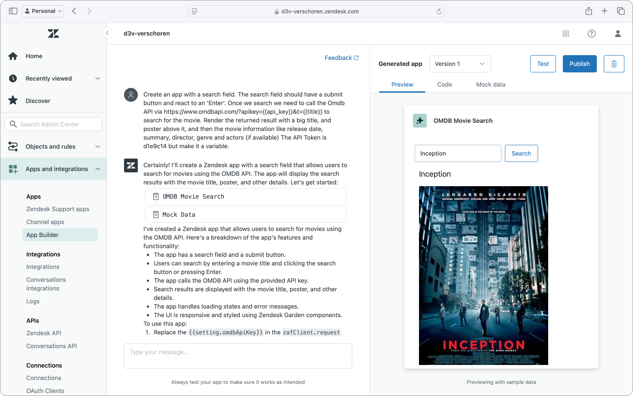Go forward with the browser forward arrow
The image size is (633, 396).
coord(89,11)
